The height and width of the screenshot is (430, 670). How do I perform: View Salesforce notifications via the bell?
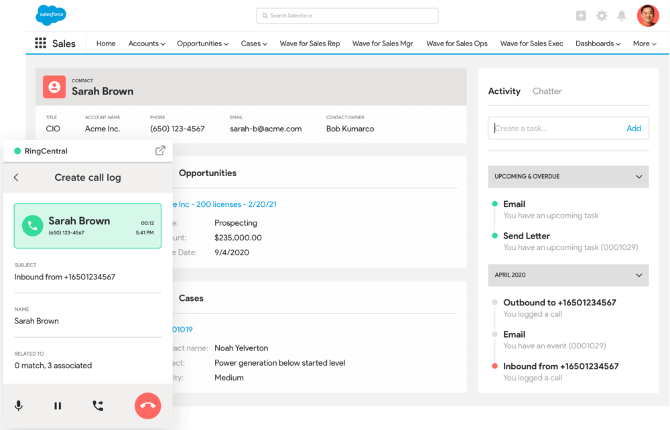(621, 15)
